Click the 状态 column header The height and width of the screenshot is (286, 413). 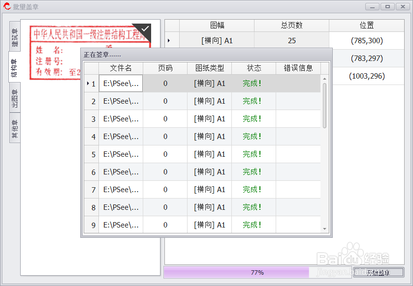(254, 68)
